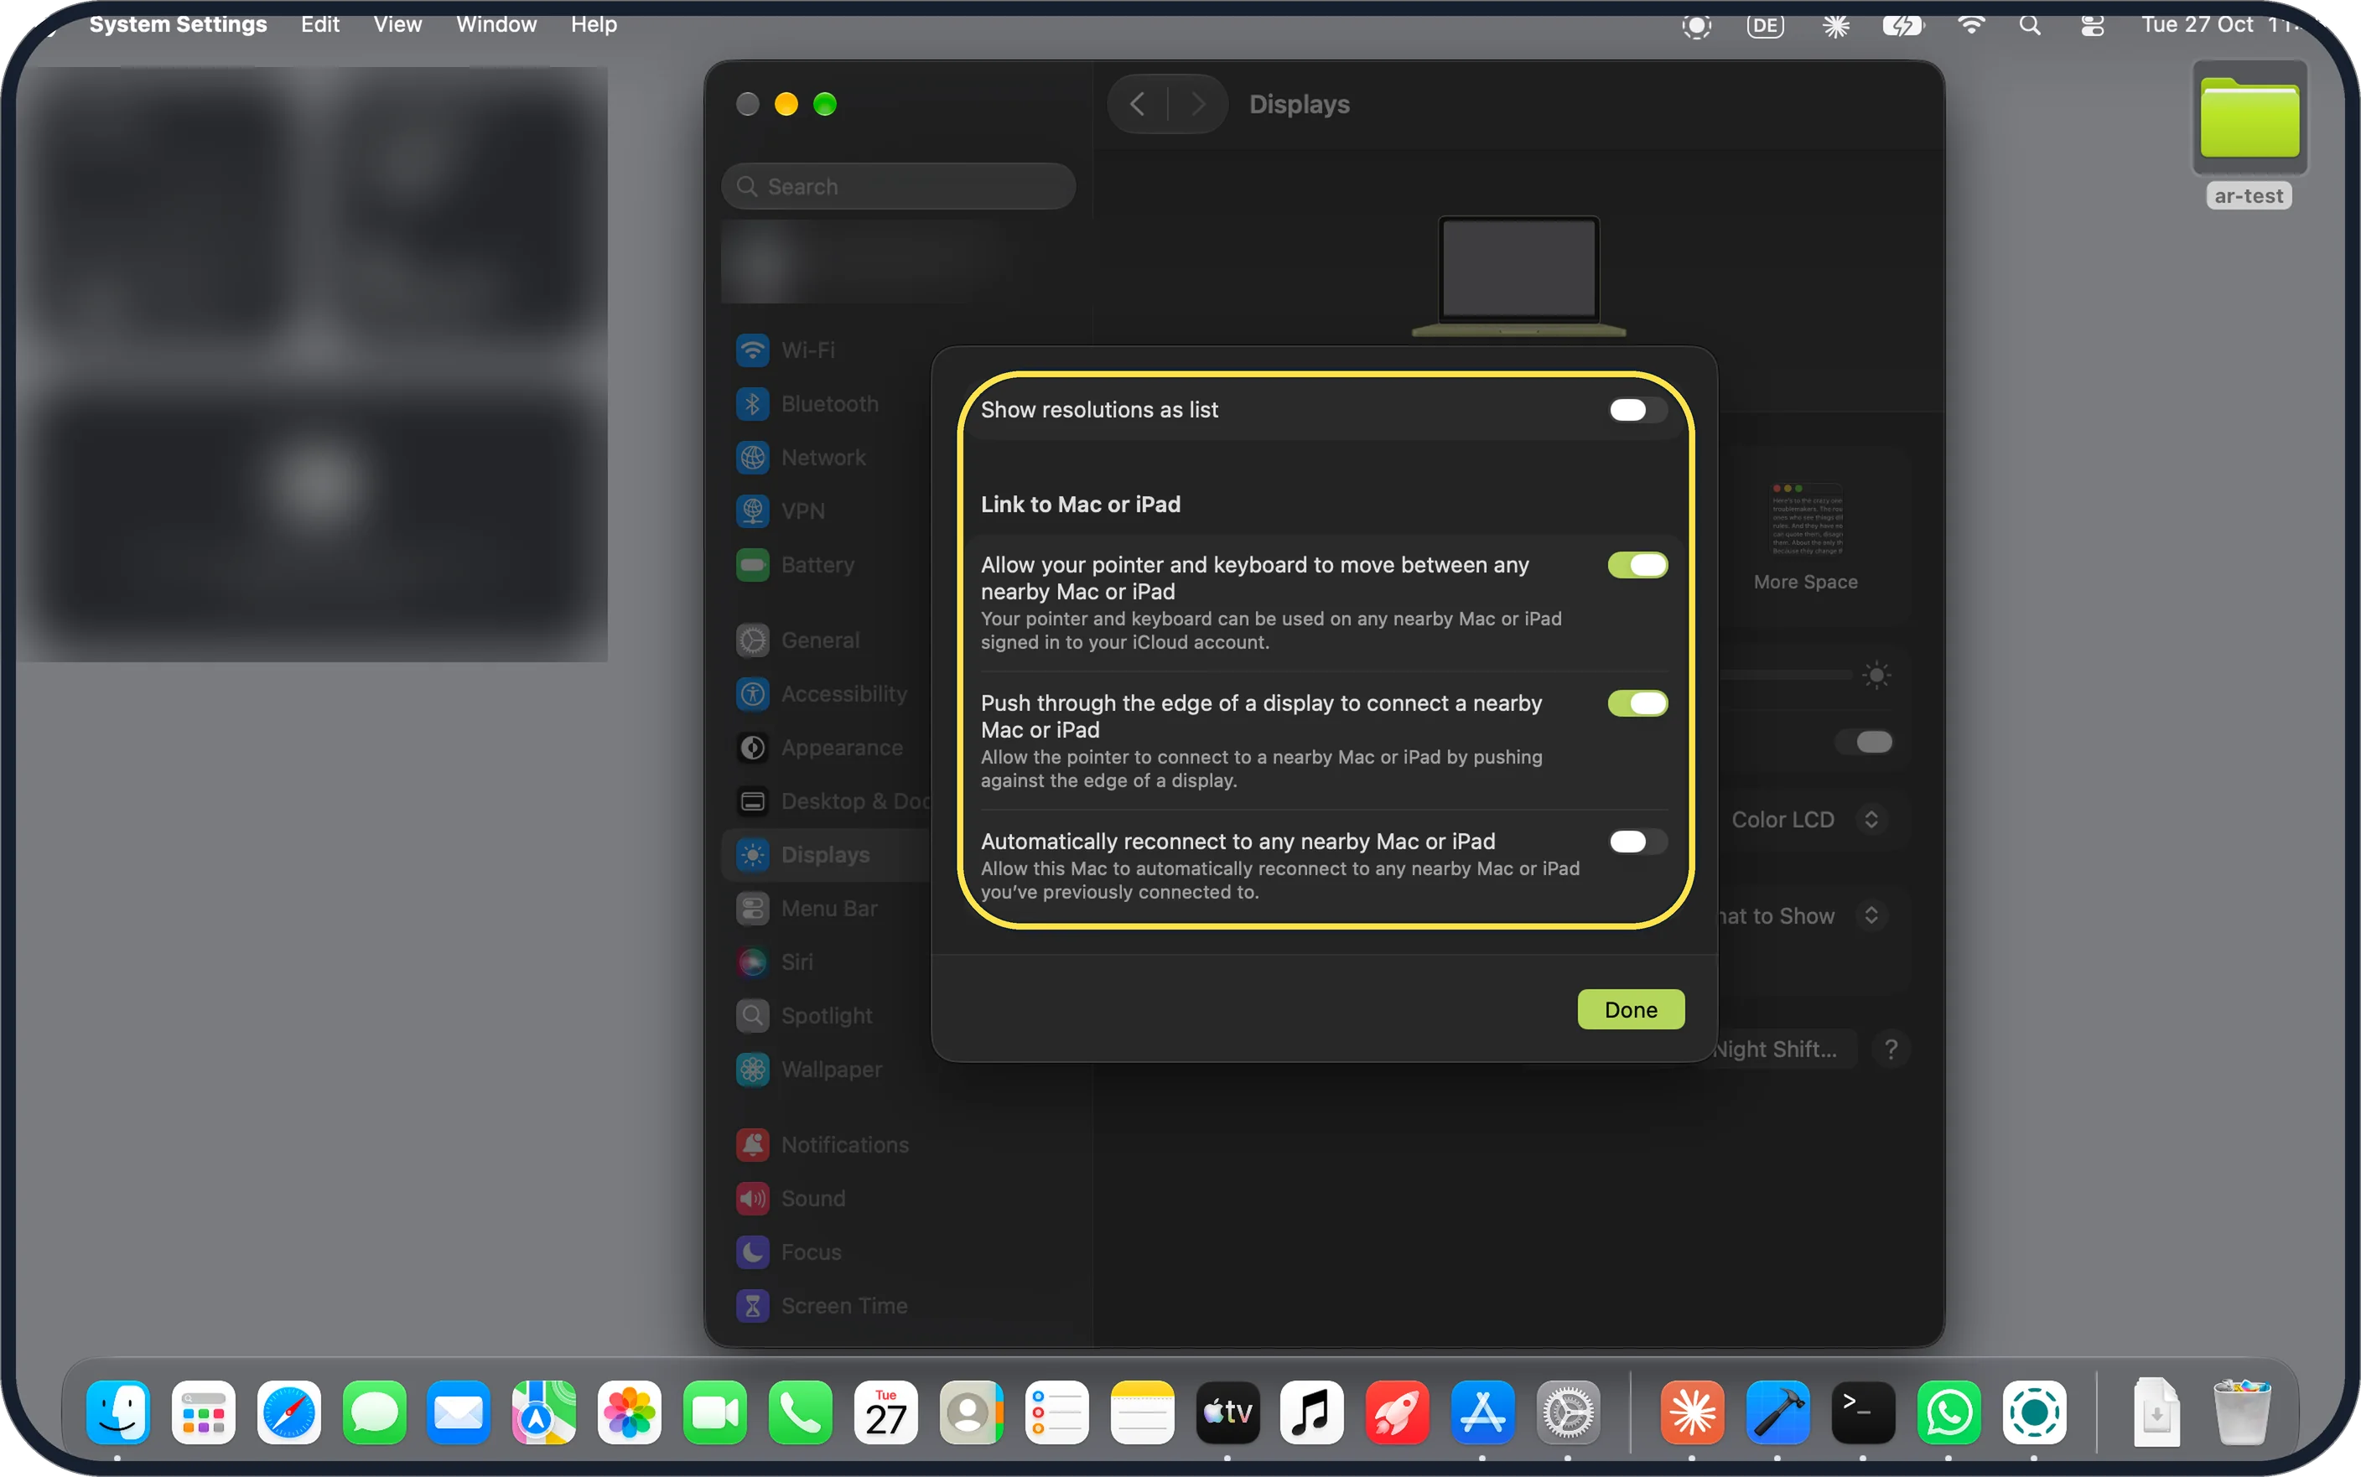The height and width of the screenshot is (1477, 2361).
Task: Open Notes app in the Dock
Action: pyautogui.click(x=1142, y=1412)
